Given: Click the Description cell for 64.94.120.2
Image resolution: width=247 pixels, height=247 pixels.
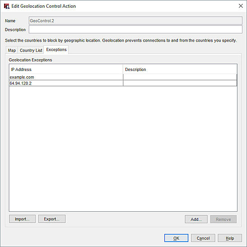Looking at the screenshot, I should click(180, 84).
